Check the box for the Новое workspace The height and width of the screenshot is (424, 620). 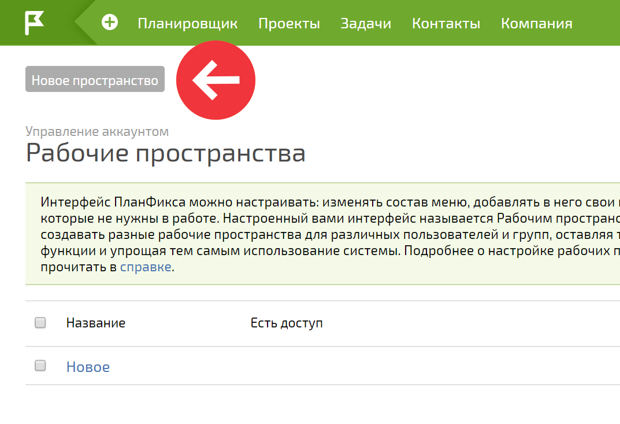40,366
